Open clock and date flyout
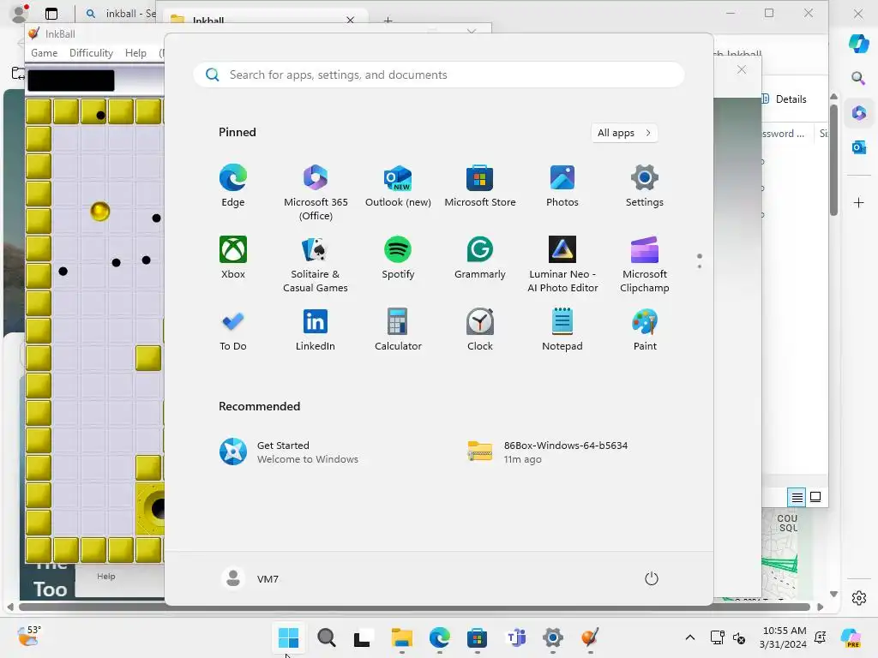878x658 pixels. tap(784, 637)
